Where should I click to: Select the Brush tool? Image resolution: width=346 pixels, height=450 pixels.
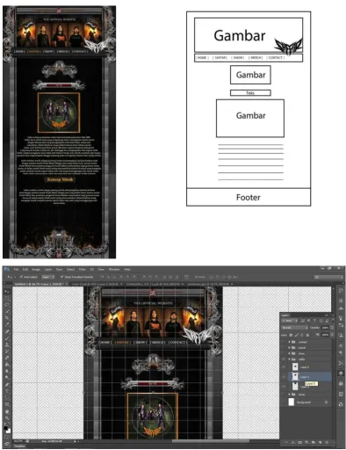coord(7,337)
